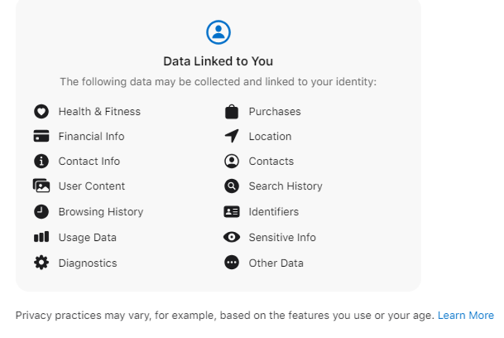Click the Search History magnifier icon
The width and height of the screenshot is (504, 338).
tap(231, 186)
